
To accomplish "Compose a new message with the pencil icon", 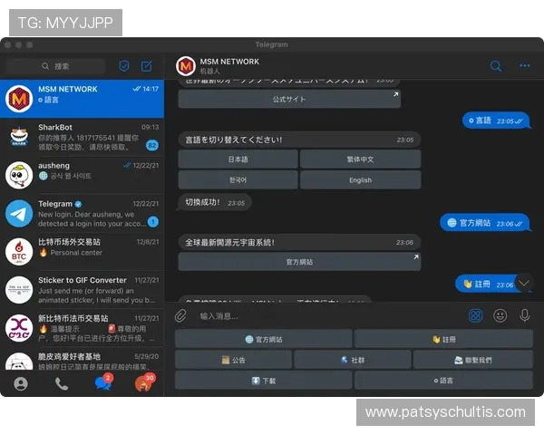I will 146,66.
